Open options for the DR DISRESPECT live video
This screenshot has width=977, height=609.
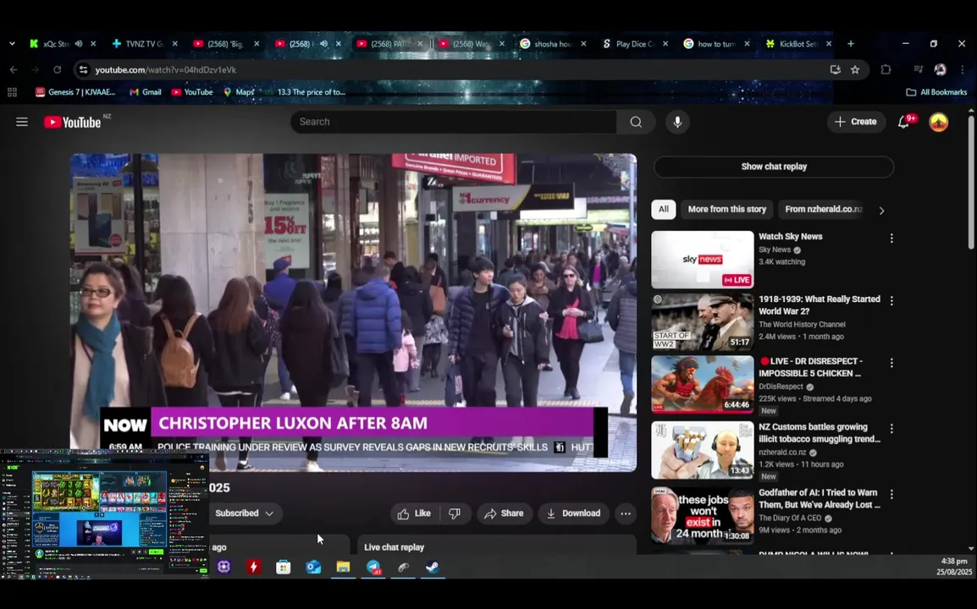891,363
